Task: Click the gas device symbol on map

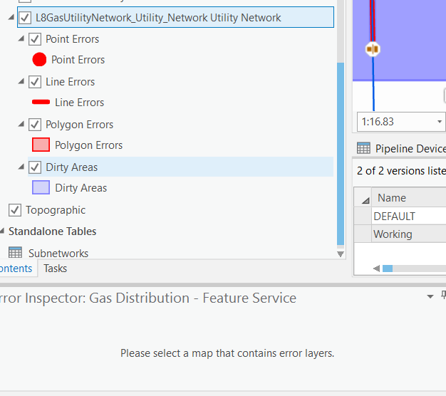Action: (373, 49)
